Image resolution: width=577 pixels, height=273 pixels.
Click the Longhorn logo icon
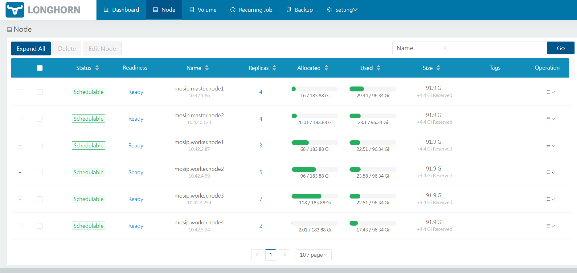[x=15, y=10]
